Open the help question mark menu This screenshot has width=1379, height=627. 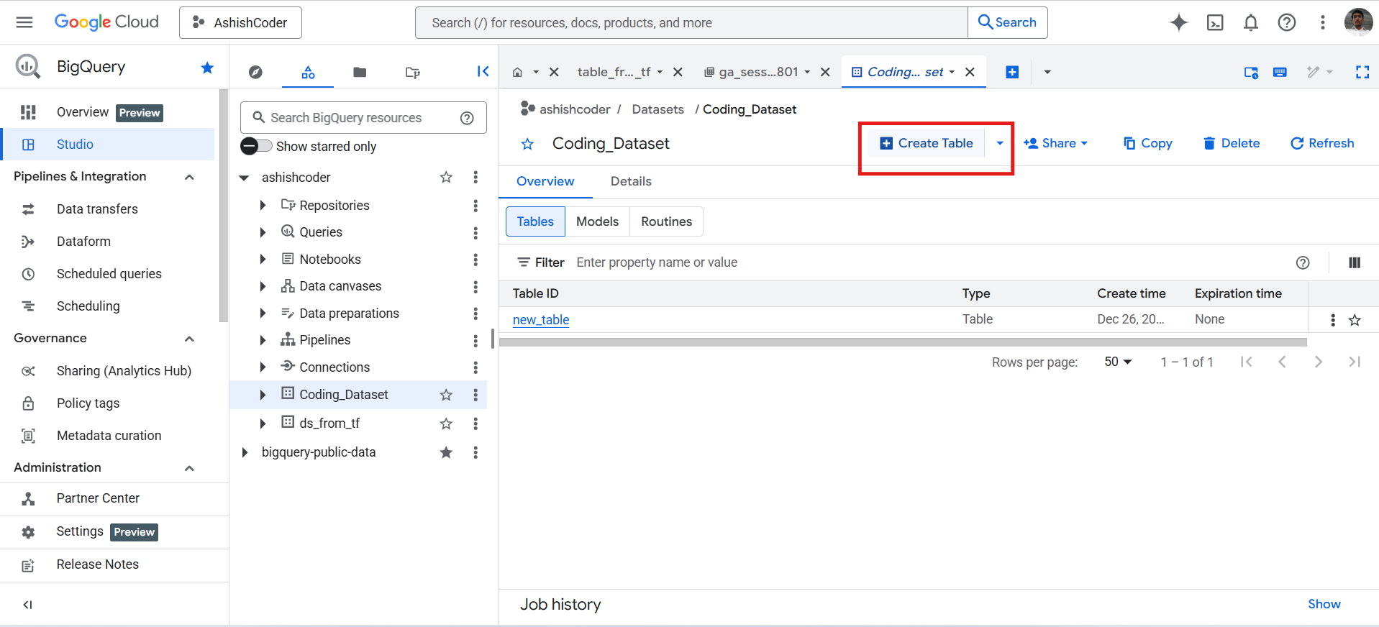coord(1287,22)
